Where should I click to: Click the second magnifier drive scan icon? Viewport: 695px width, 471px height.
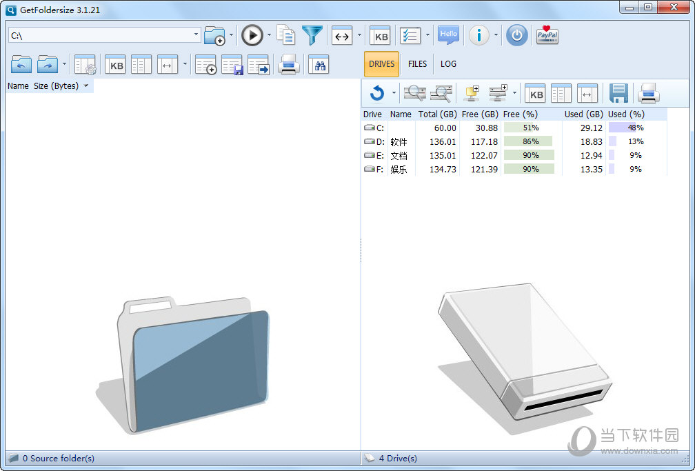441,93
